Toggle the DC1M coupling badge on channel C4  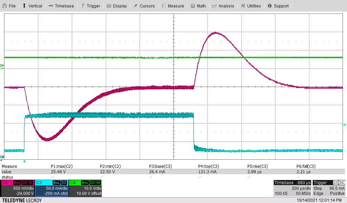(x=95, y=183)
